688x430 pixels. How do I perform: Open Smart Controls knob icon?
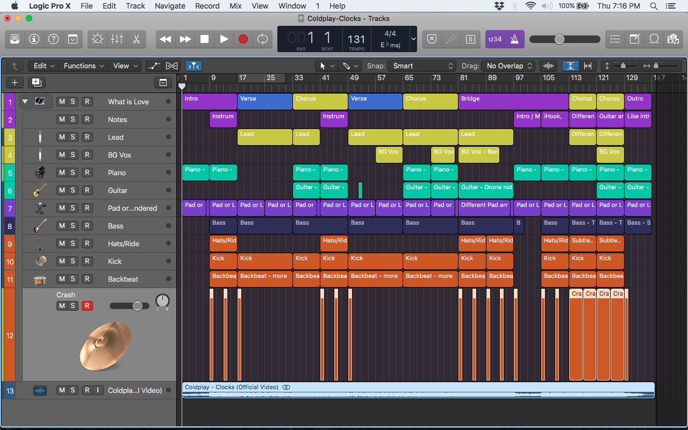pos(97,39)
